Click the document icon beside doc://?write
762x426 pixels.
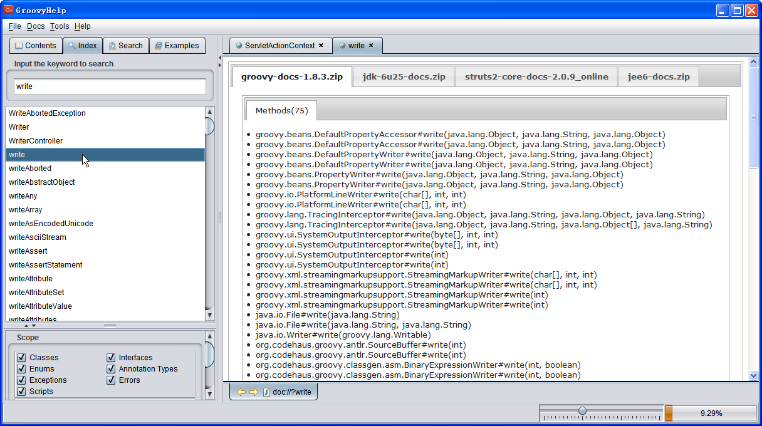(266, 392)
